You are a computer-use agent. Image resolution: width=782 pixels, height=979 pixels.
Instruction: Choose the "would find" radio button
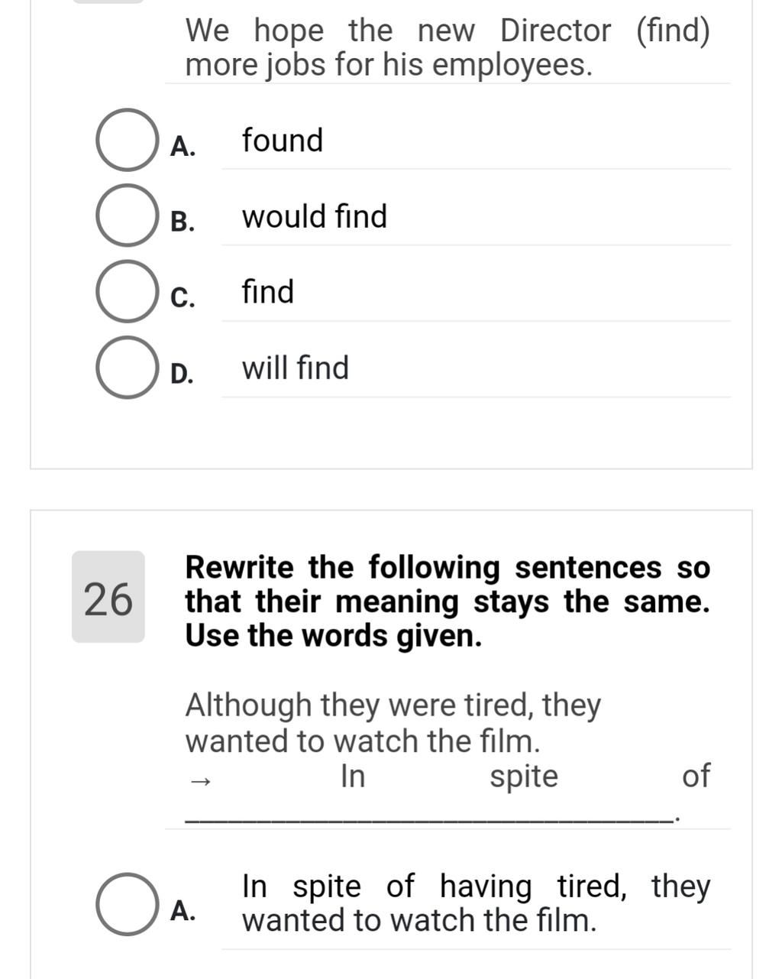[126, 216]
